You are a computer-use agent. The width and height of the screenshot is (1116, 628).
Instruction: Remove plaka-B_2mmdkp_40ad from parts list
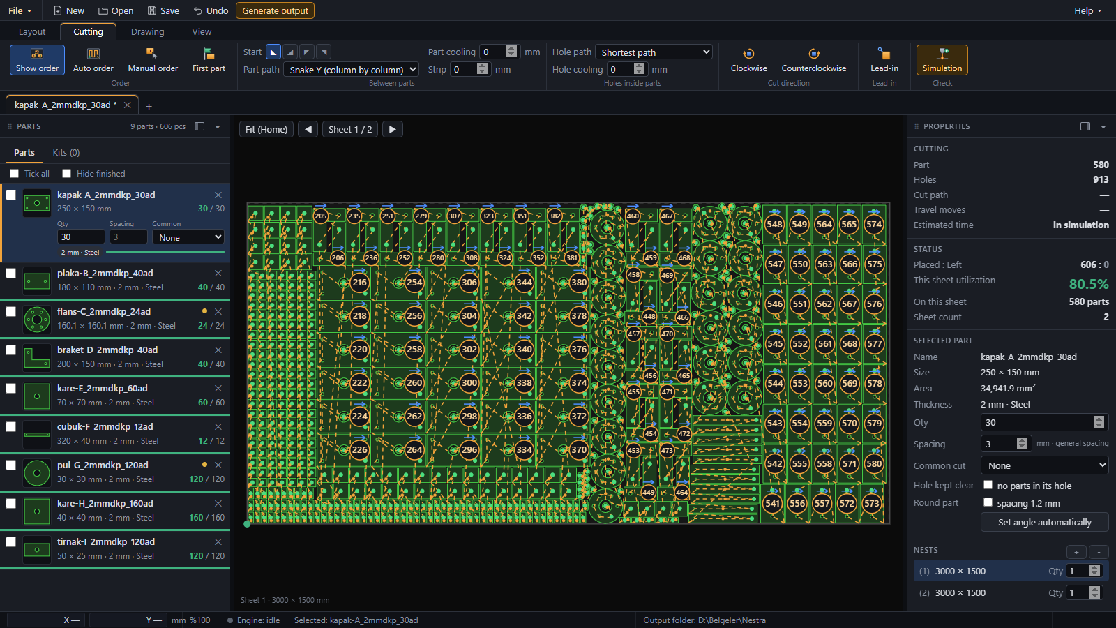(x=218, y=274)
